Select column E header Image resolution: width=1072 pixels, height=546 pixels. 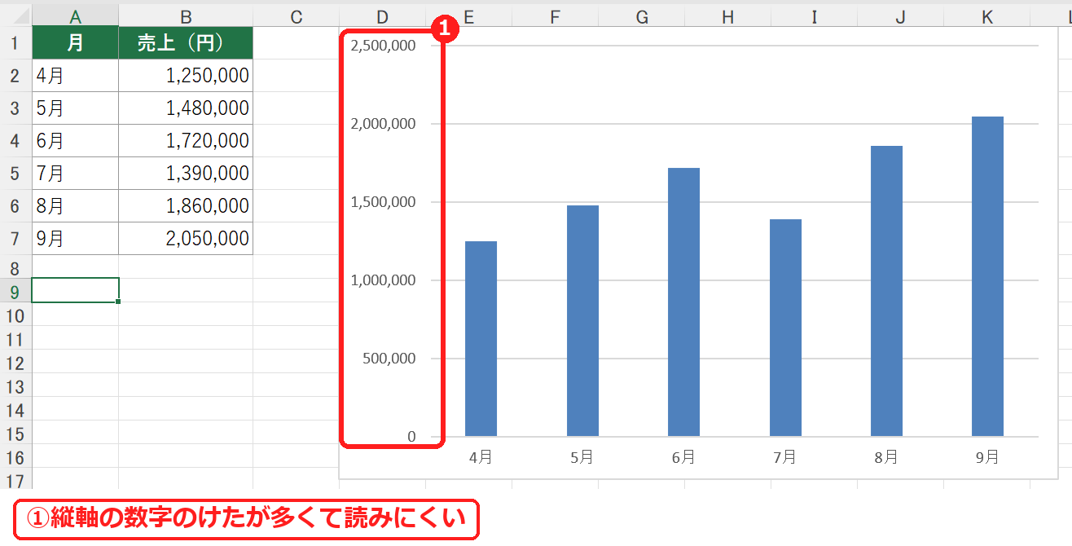[x=468, y=15]
